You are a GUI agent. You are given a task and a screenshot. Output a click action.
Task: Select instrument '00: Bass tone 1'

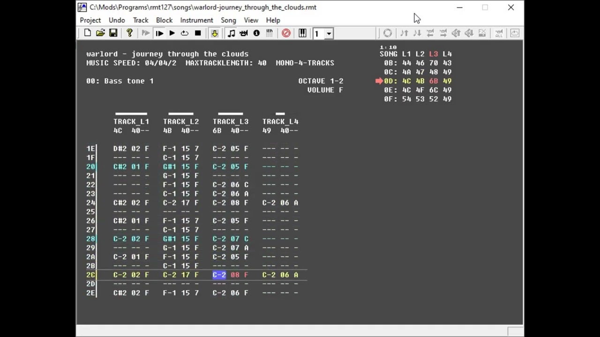click(x=120, y=81)
